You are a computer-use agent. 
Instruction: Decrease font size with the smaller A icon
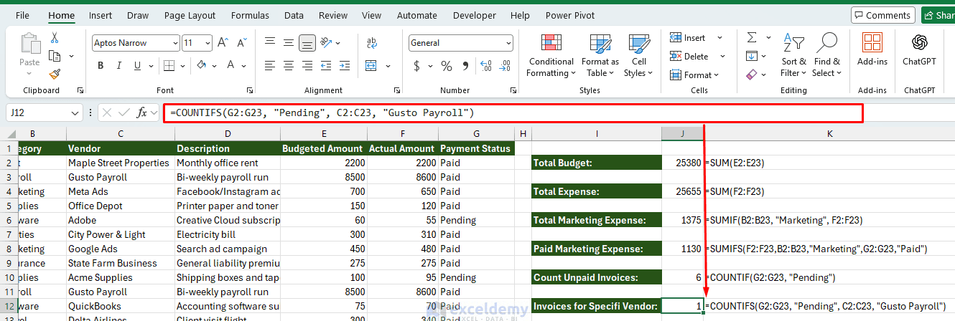[x=241, y=43]
